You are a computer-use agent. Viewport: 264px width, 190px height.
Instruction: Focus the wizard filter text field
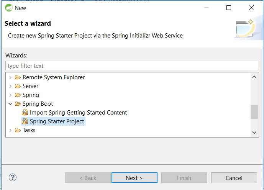[x=132, y=66]
